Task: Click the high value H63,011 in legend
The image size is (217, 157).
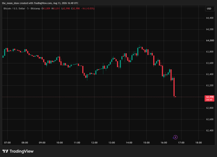Action: (x=56, y=9)
